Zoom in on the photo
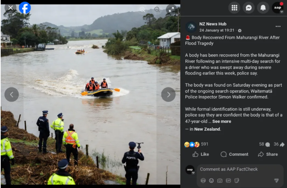The width and height of the screenshot is (287, 188). [142, 9]
